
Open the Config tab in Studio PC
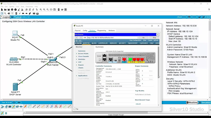click(x=85, y=30)
